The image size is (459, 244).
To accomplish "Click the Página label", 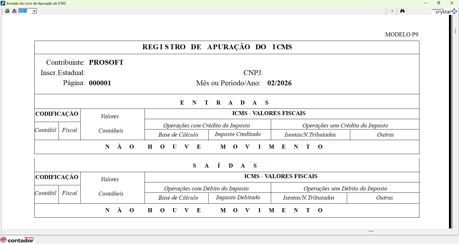I will coord(74,83).
